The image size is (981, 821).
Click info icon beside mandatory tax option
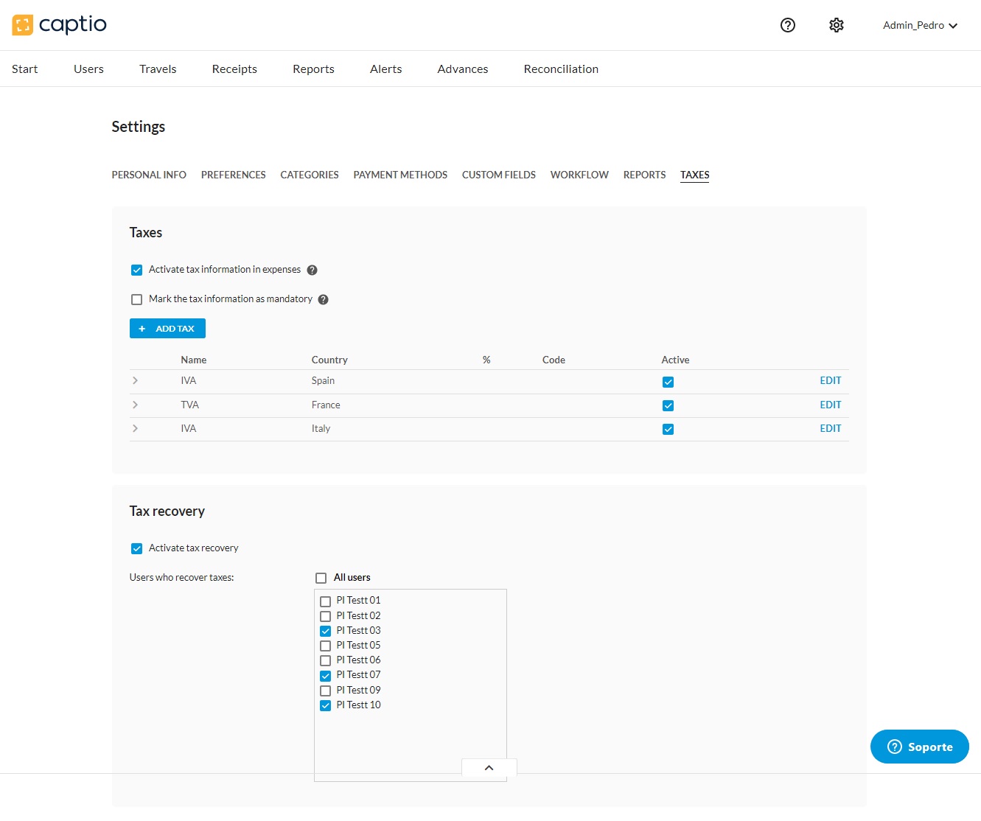pyautogui.click(x=323, y=300)
